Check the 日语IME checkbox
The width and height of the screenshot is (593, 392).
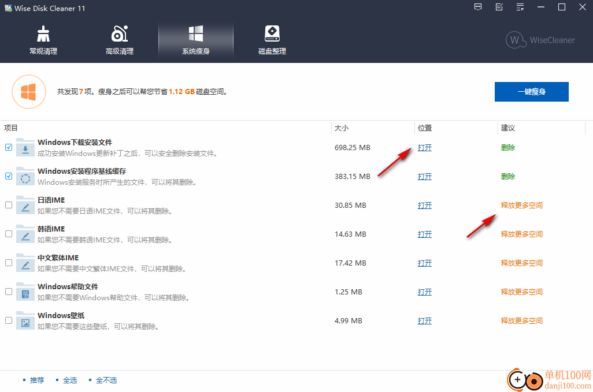tap(9, 205)
